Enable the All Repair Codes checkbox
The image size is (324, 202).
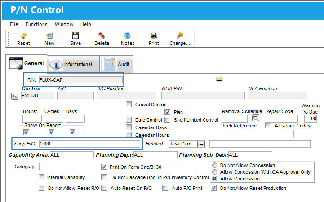[x=268, y=125]
